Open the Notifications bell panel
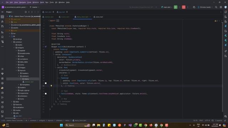This screenshot has height=128, width=228. pyautogui.click(x=226, y=12)
